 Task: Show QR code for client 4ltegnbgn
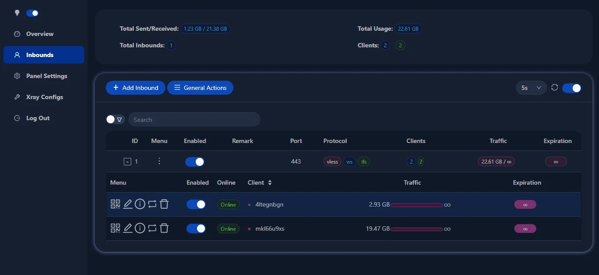tap(115, 204)
